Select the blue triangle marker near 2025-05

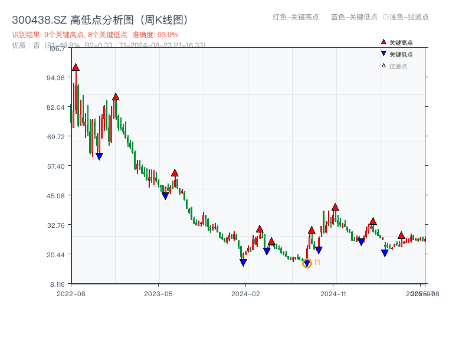[x=383, y=254]
